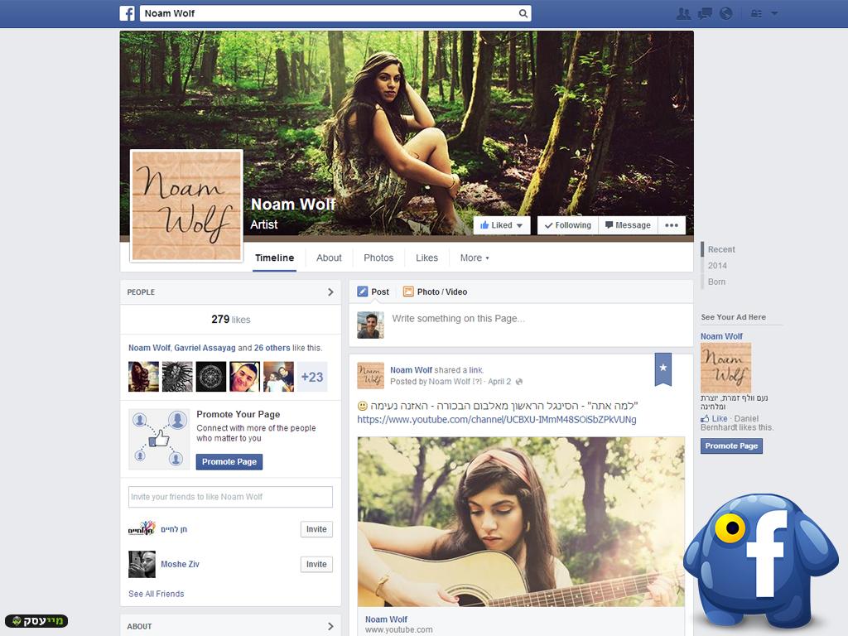Image resolution: width=848 pixels, height=636 pixels.
Task: Click Noam Wolf author name on post
Action: (411, 370)
